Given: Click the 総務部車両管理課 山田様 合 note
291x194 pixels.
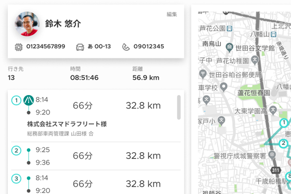Looking at the screenshot, I should (60, 134).
